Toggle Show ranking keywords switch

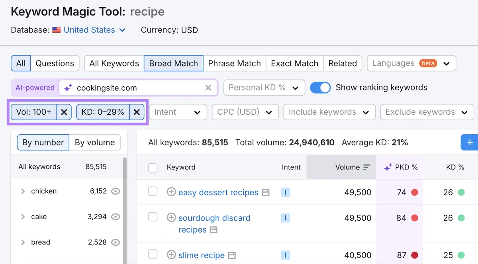tap(320, 88)
